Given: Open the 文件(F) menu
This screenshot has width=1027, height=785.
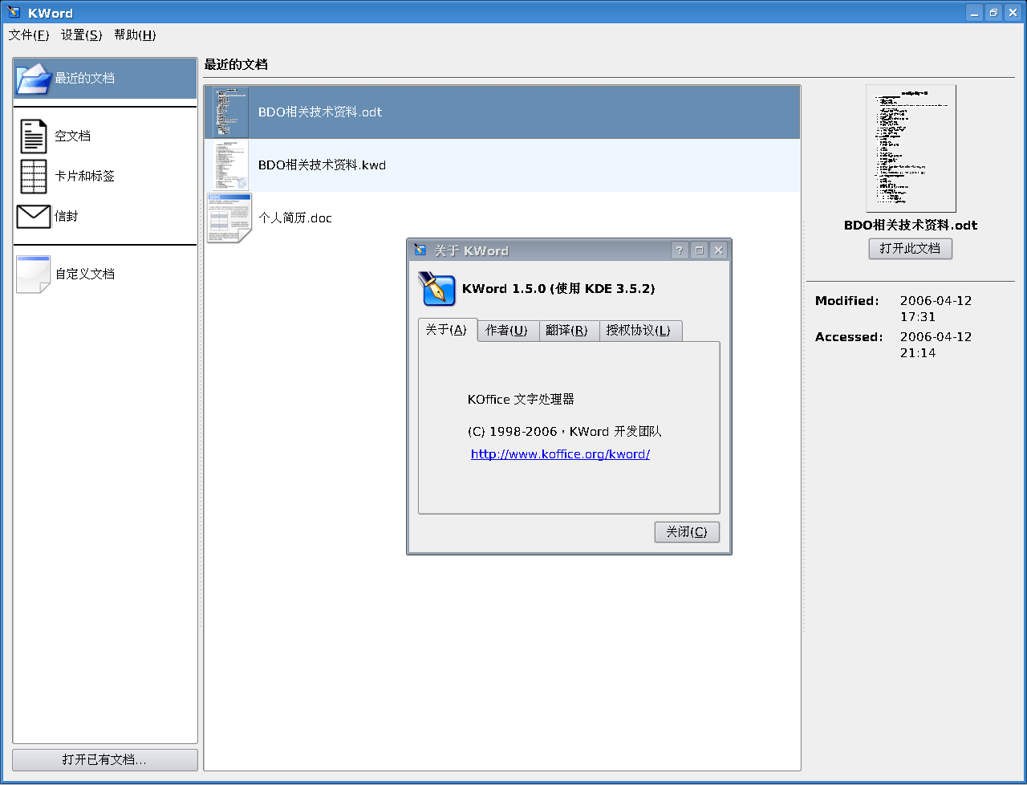Looking at the screenshot, I should point(29,35).
